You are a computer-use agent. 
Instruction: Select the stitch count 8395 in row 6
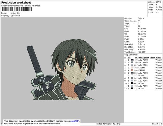coord(135,73)
